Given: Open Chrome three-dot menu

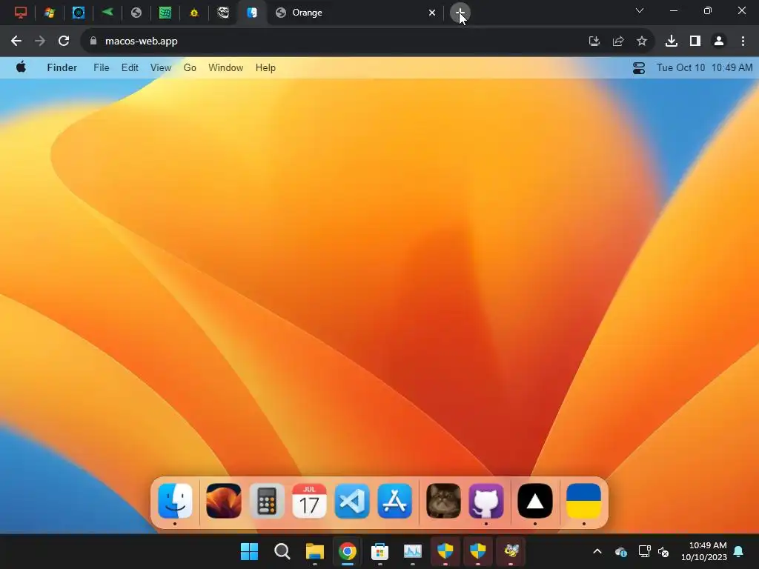Looking at the screenshot, I should point(743,41).
